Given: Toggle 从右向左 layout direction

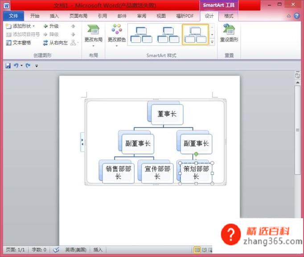Looking at the screenshot, I should point(55,43).
